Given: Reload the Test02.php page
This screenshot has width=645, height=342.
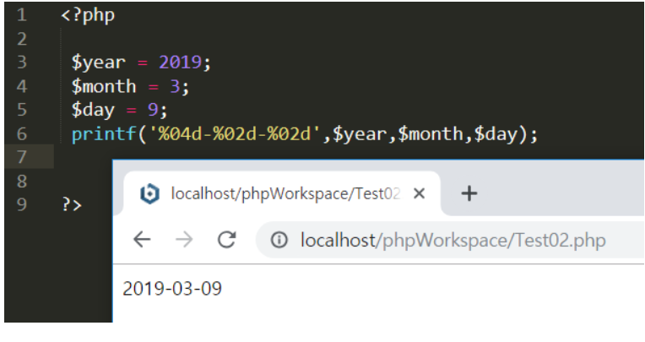Looking at the screenshot, I should point(226,240).
